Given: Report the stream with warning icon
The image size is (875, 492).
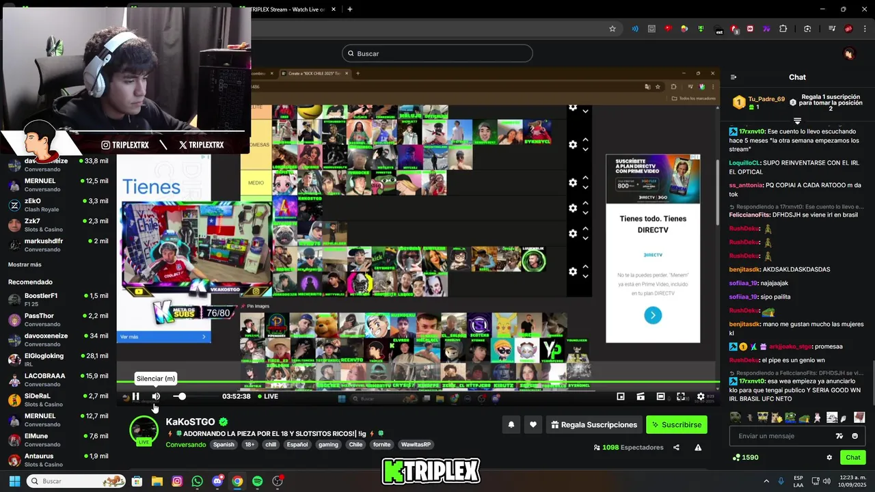Looking at the screenshot, I should click(698, 448).
